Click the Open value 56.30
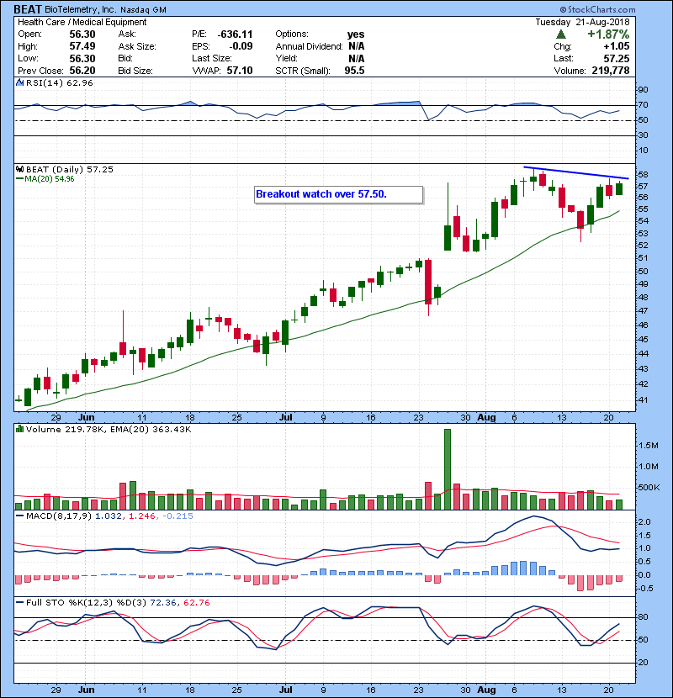Image resolution: width=673 pixels, height=698 pixels. point(82,34)
